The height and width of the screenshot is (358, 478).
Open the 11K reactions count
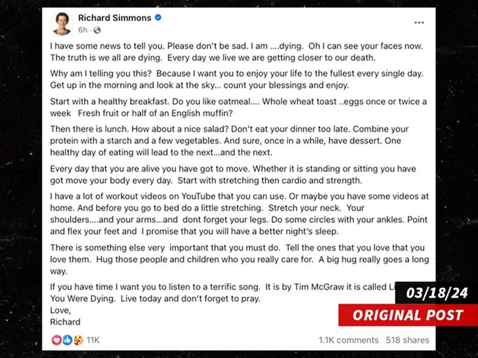(93, 340)
